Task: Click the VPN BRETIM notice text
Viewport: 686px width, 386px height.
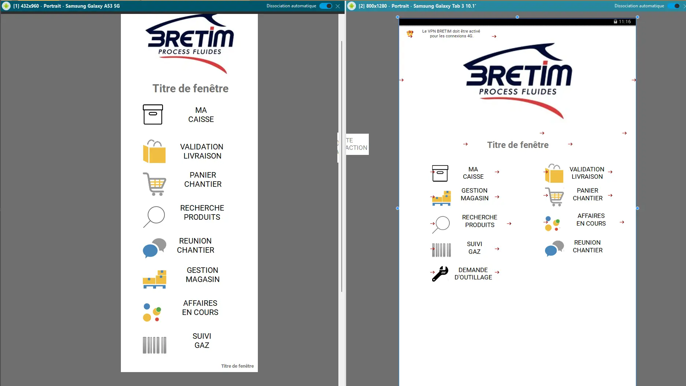Action: click(451, 34)
